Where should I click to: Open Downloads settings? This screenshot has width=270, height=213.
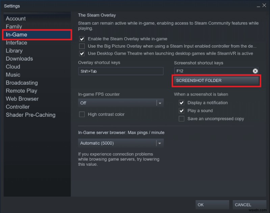[19, 59]
